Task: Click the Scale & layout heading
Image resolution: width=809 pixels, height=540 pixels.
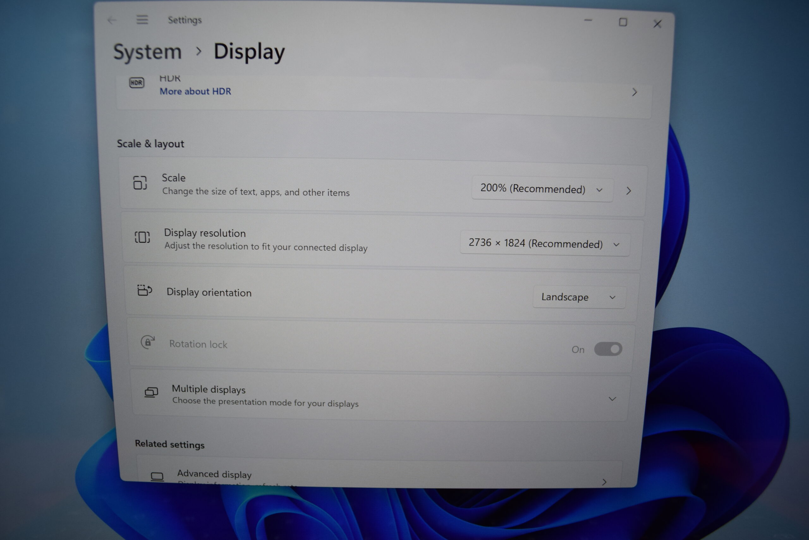Action: (151, 144)
